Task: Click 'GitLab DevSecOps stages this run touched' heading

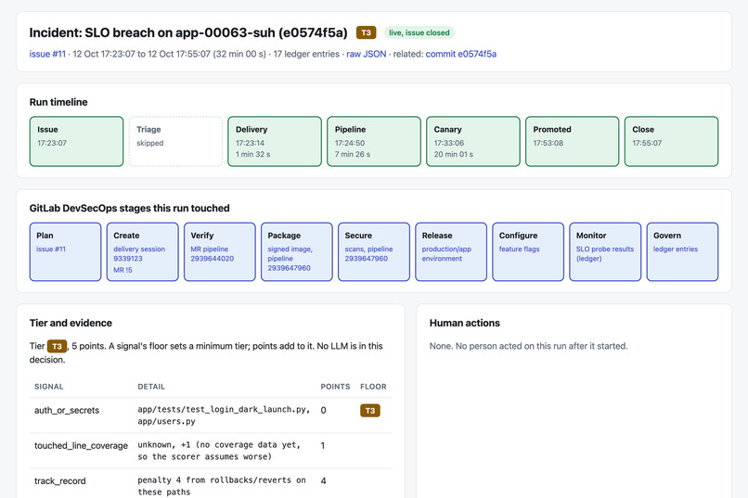Action: tap(129, 209)
